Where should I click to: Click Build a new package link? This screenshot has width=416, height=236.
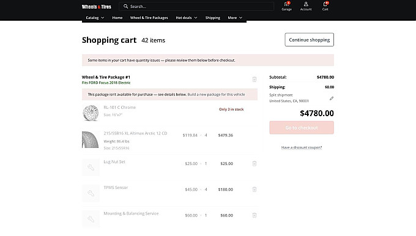click(216, 94)
